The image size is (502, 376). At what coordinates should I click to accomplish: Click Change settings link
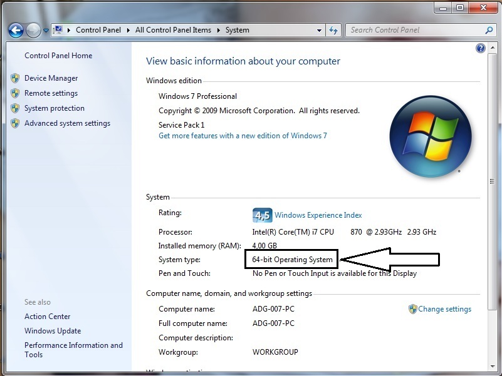(x=445, y=309)
